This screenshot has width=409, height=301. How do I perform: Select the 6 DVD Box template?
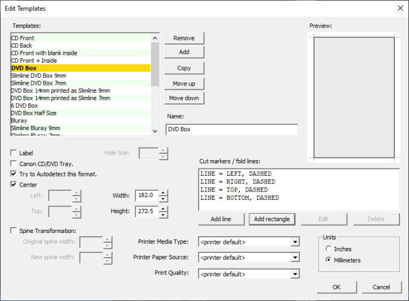[x=81, y=106]
